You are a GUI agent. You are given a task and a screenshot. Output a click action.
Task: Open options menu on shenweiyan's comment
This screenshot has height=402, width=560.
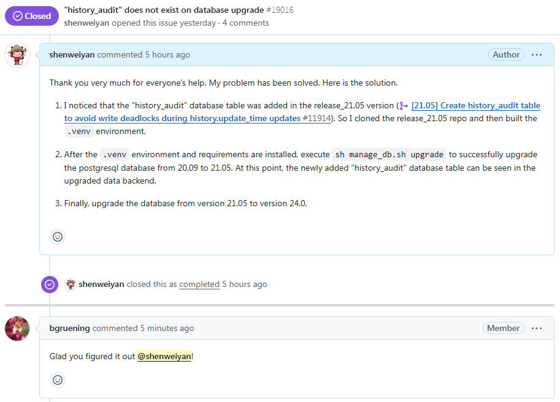pyautogui.click(x=537, y=54)
